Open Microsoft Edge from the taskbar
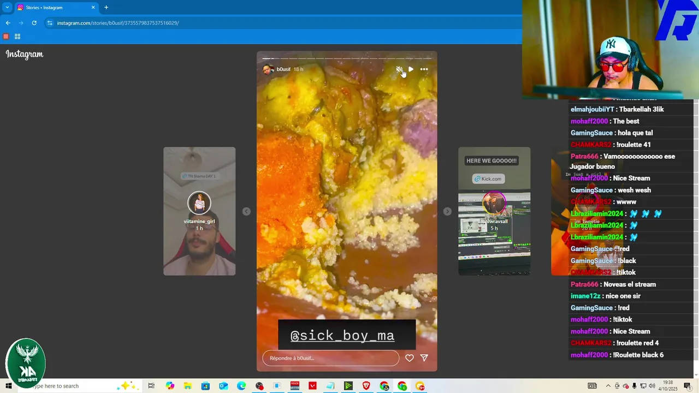 (x=241, y=386)
